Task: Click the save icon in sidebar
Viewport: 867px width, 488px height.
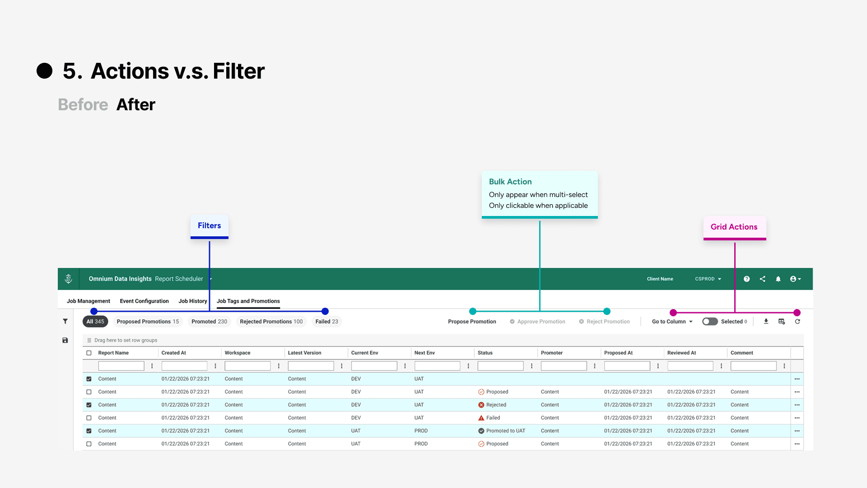Action: (65, 340)
